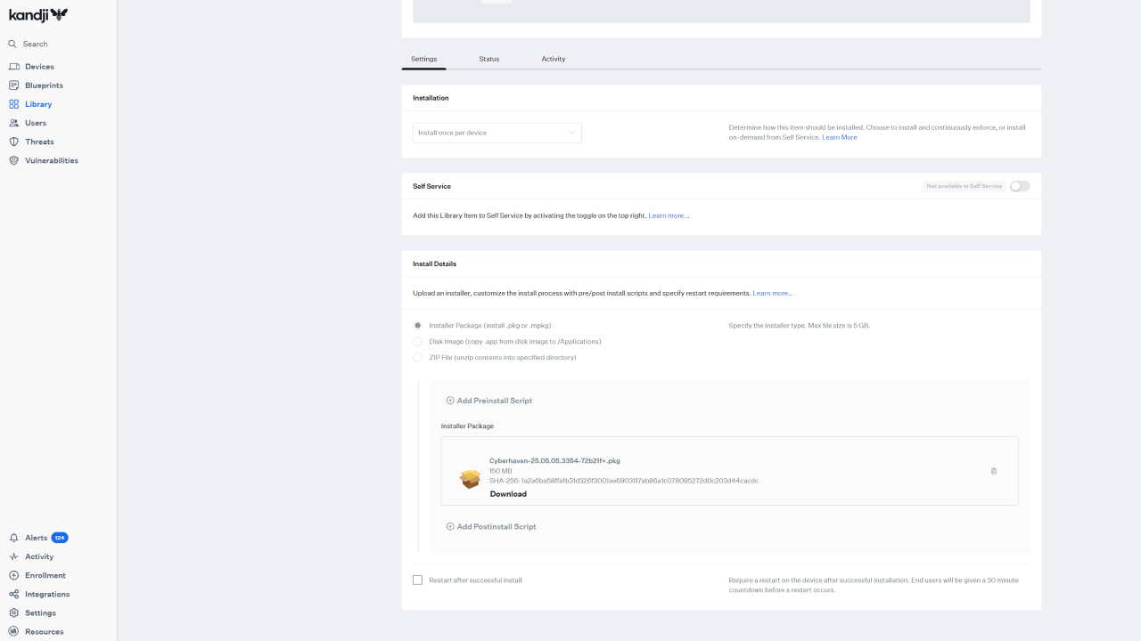Image resolution: width=1141 pixels, height=641 pixels.
Task: Click the Kandji logo in sidebar
Action: (38, 14)
